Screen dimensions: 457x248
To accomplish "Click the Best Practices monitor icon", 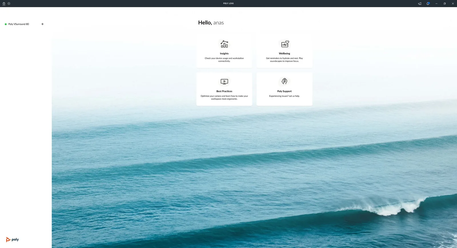I will coord(224,82).
